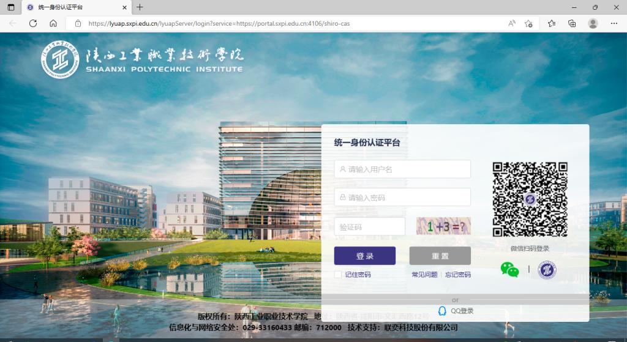Viewport: 627px width, 342px height.
Task: Open the 忘记密码 link
Action: point(457,275)
